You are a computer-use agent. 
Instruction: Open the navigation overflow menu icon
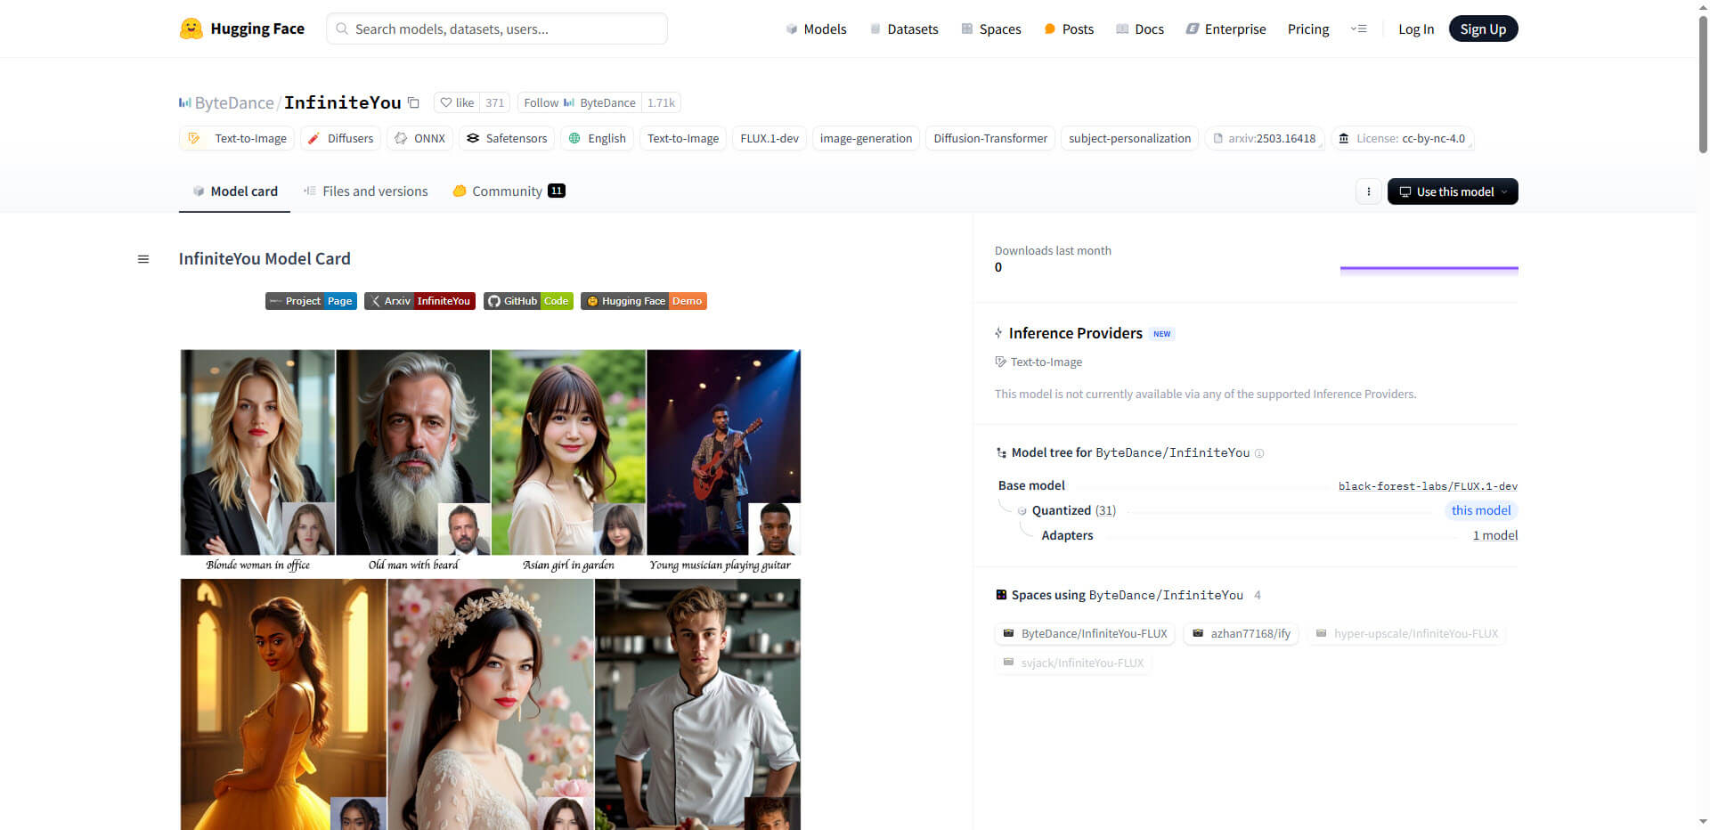click(x=1358, y=29)
